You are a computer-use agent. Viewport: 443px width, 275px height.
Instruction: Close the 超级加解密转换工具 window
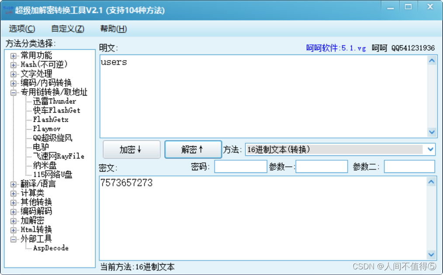(430, 7)
